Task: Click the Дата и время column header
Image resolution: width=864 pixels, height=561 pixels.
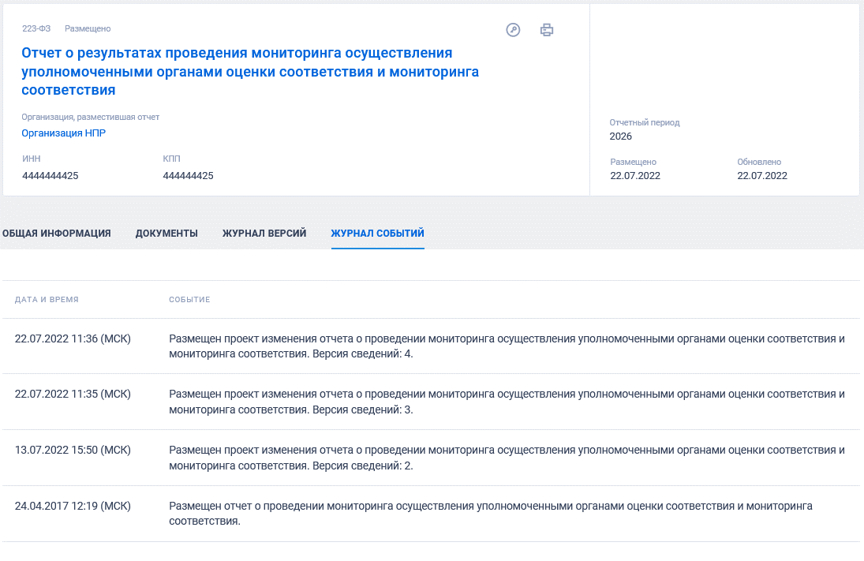Action: 47,300
